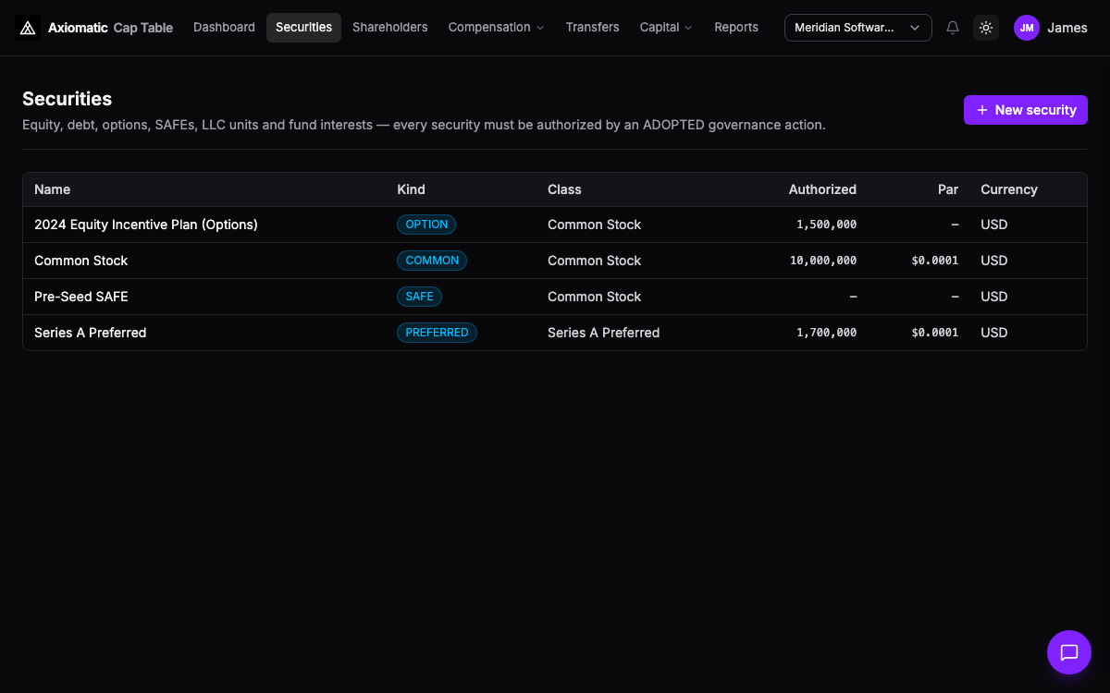Click the 10,000,000 authorized value

[x=823, y=261]
